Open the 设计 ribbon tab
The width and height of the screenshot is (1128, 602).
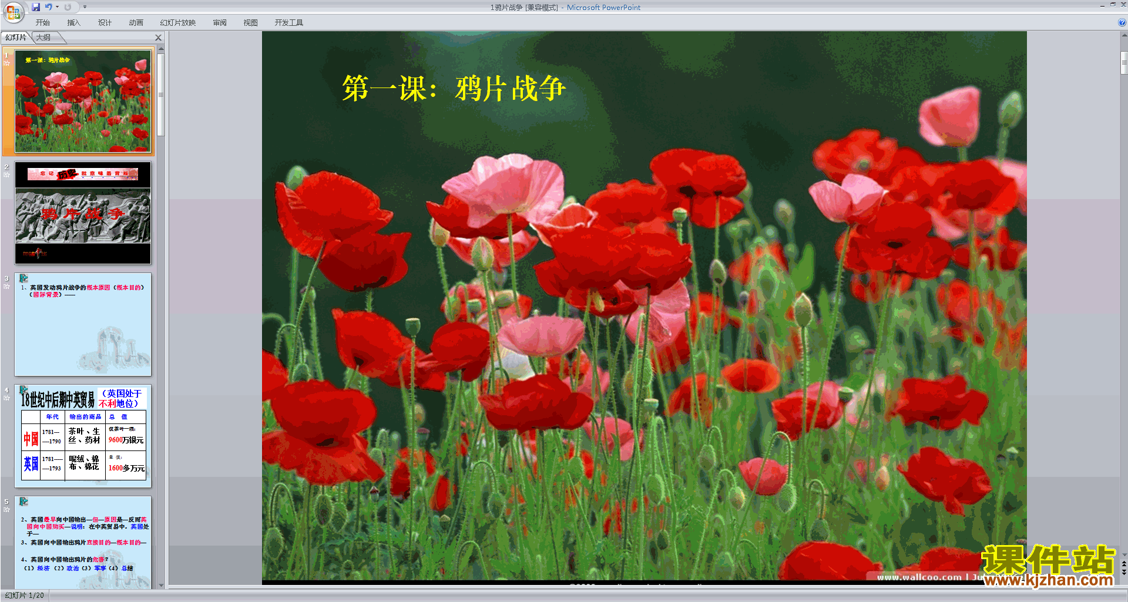pyautogui.click(x=105, y=23)
